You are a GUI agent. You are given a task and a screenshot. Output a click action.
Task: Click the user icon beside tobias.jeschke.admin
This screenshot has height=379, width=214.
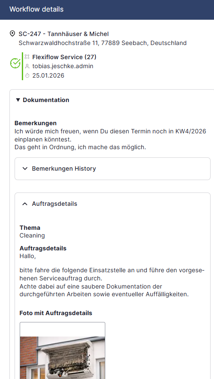(27, 66)
